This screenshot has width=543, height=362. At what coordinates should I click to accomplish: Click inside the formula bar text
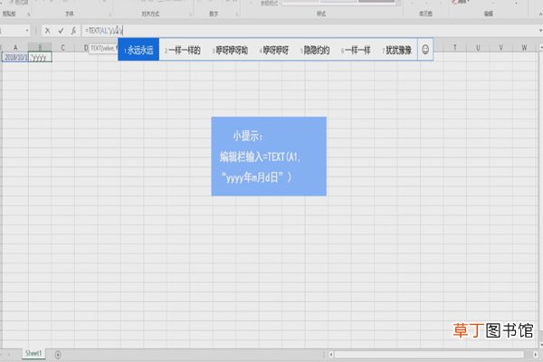pos(309,31)
